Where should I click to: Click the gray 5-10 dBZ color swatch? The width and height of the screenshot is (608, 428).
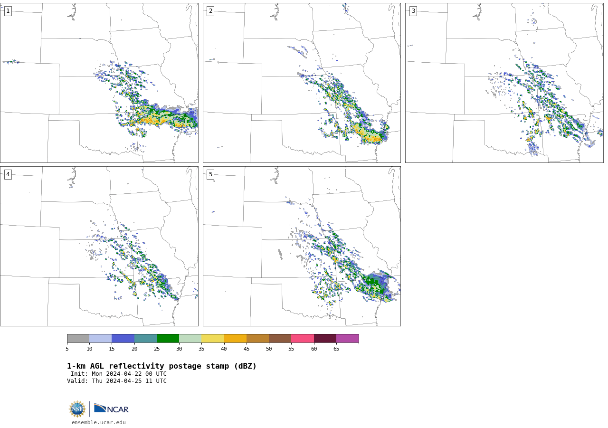(78, 339)
